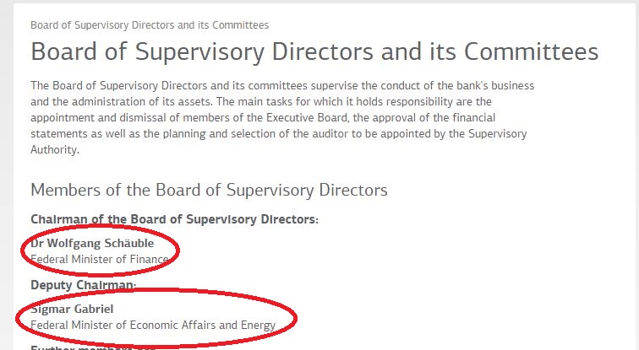Click the word 'Committees' in the large heading

click(531, 51)
